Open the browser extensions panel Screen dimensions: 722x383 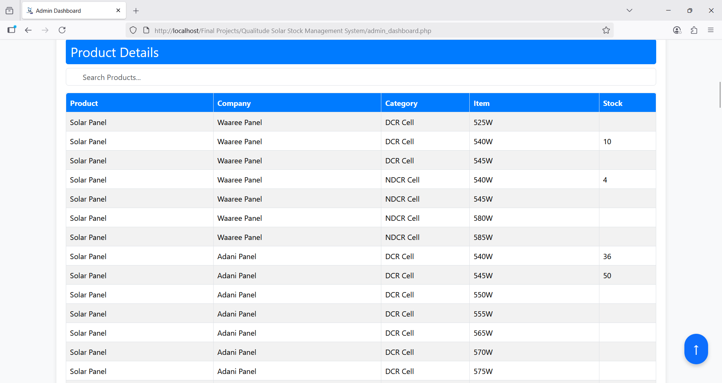(694, 30)
